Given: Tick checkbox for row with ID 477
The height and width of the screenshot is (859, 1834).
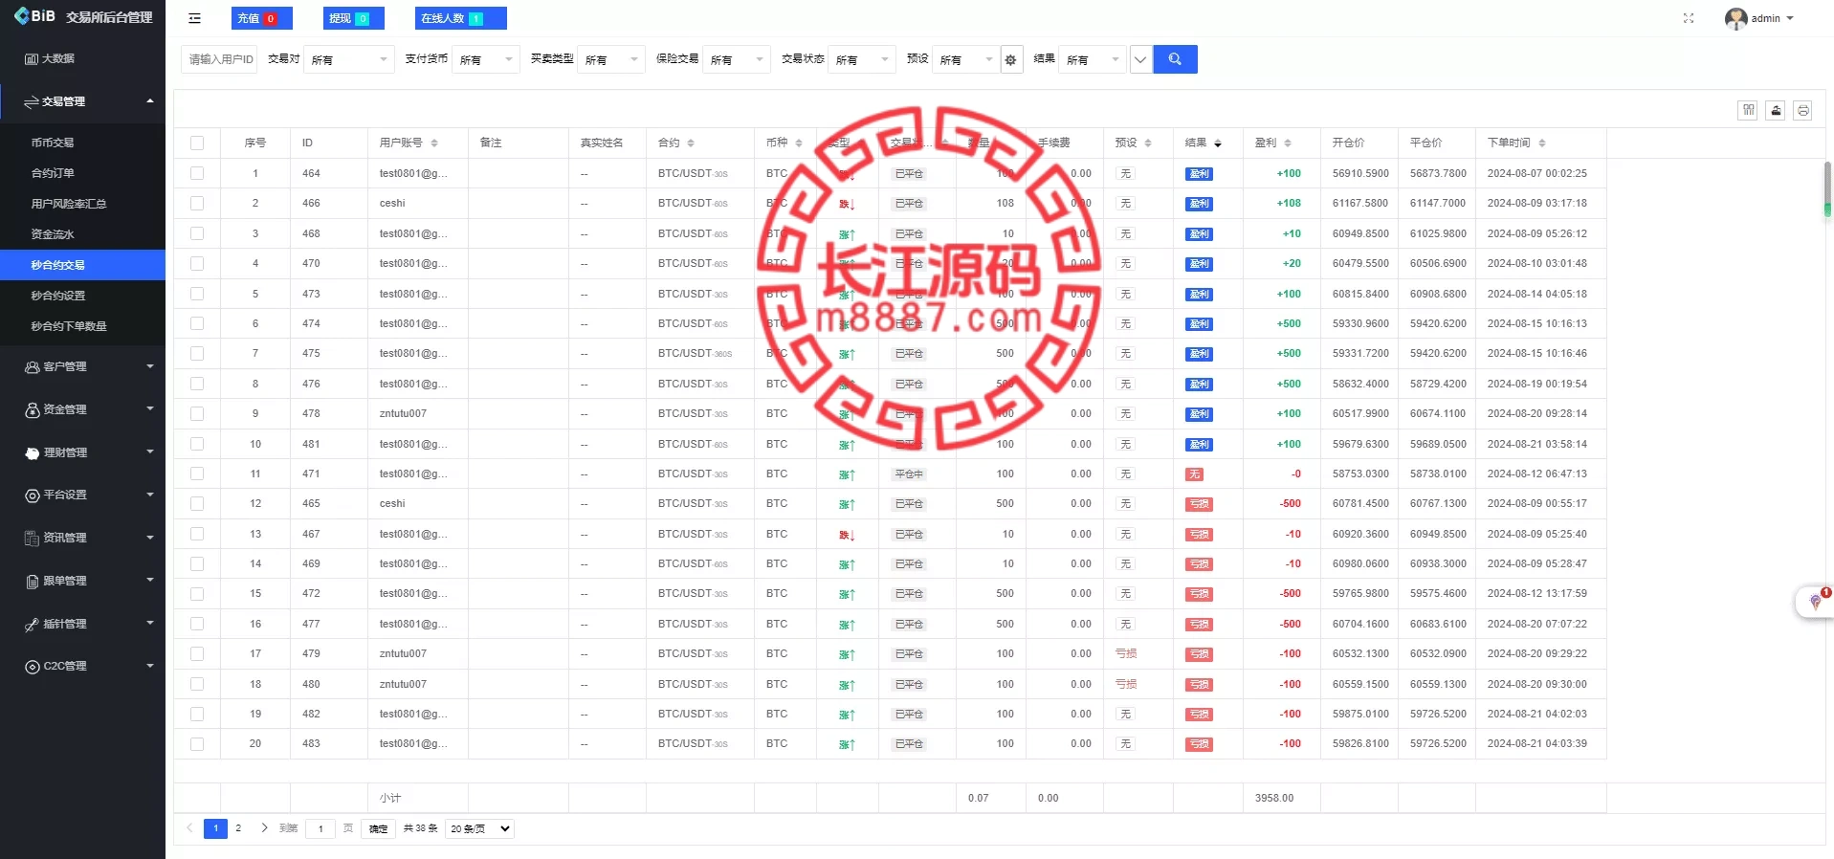Looking at the screenshot, I should pos(197,624).
